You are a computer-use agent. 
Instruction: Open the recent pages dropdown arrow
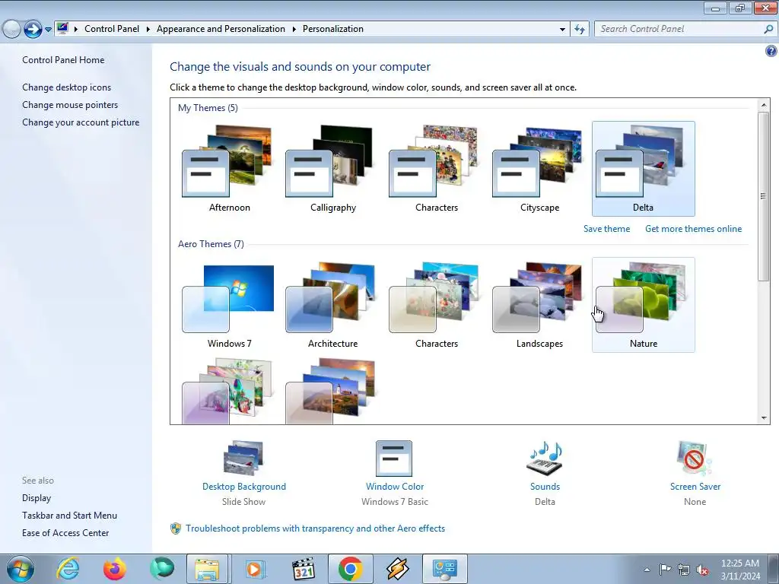[48, 30]
